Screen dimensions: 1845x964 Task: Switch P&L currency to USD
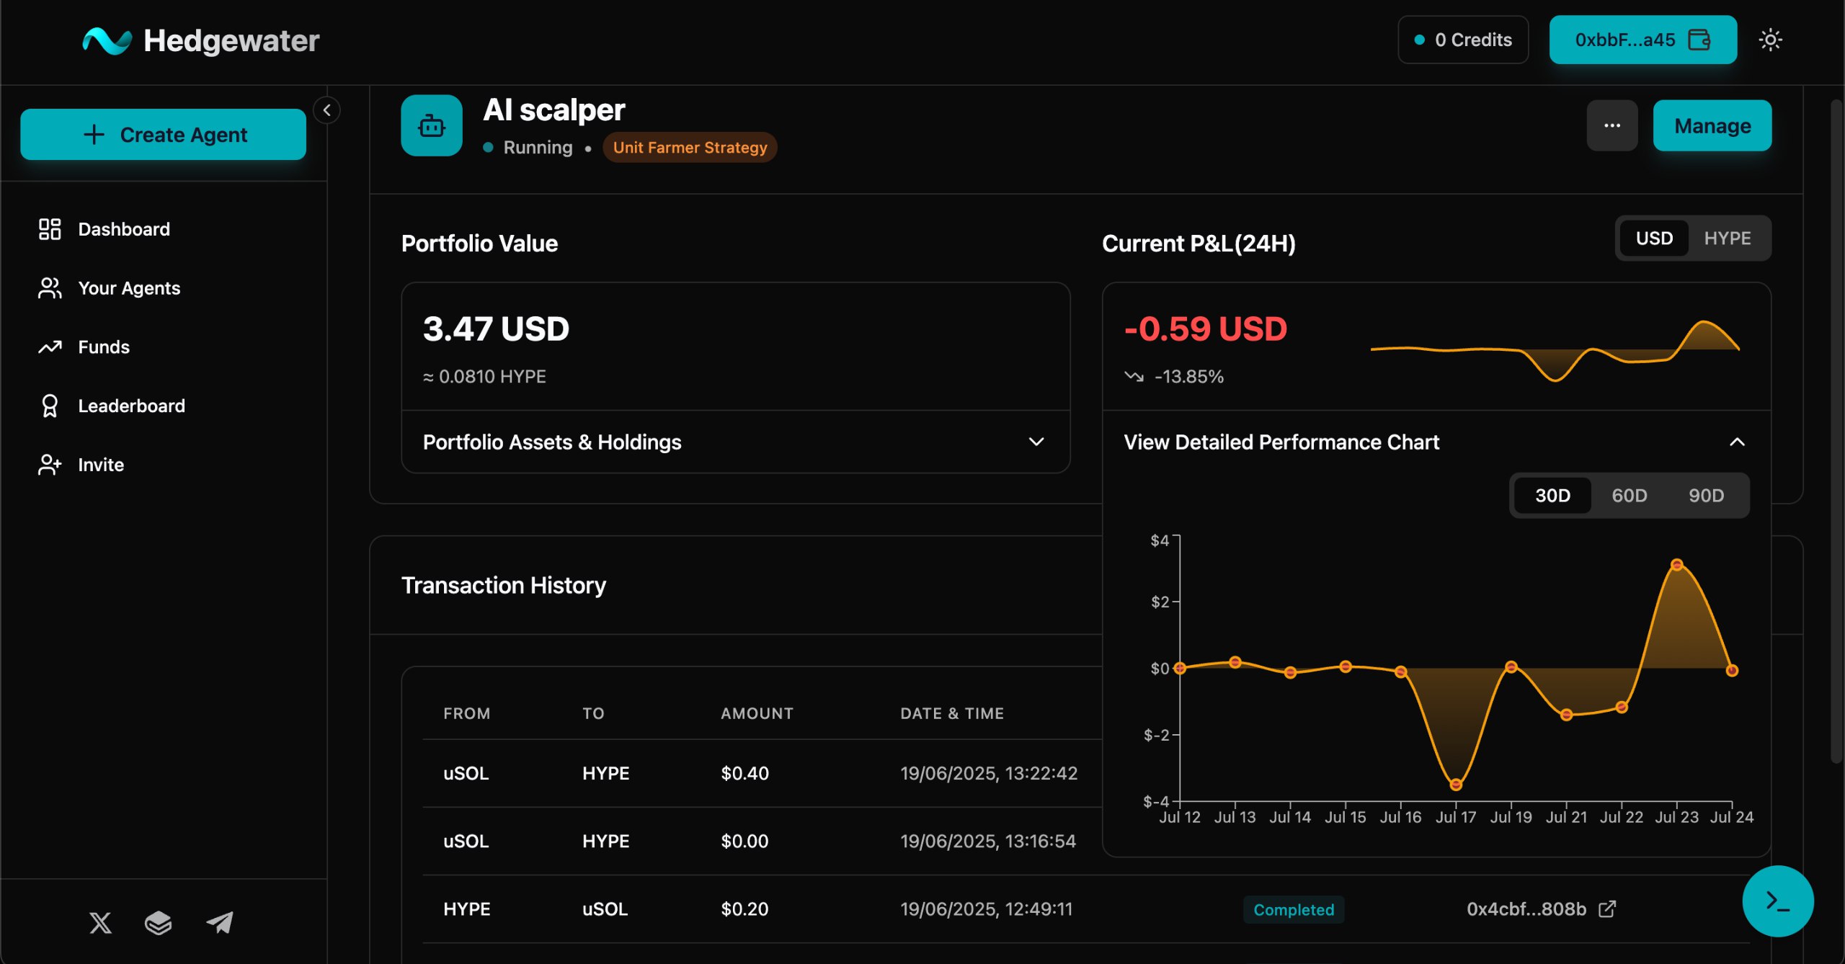pyautogui.click(x=1654, y=238)
